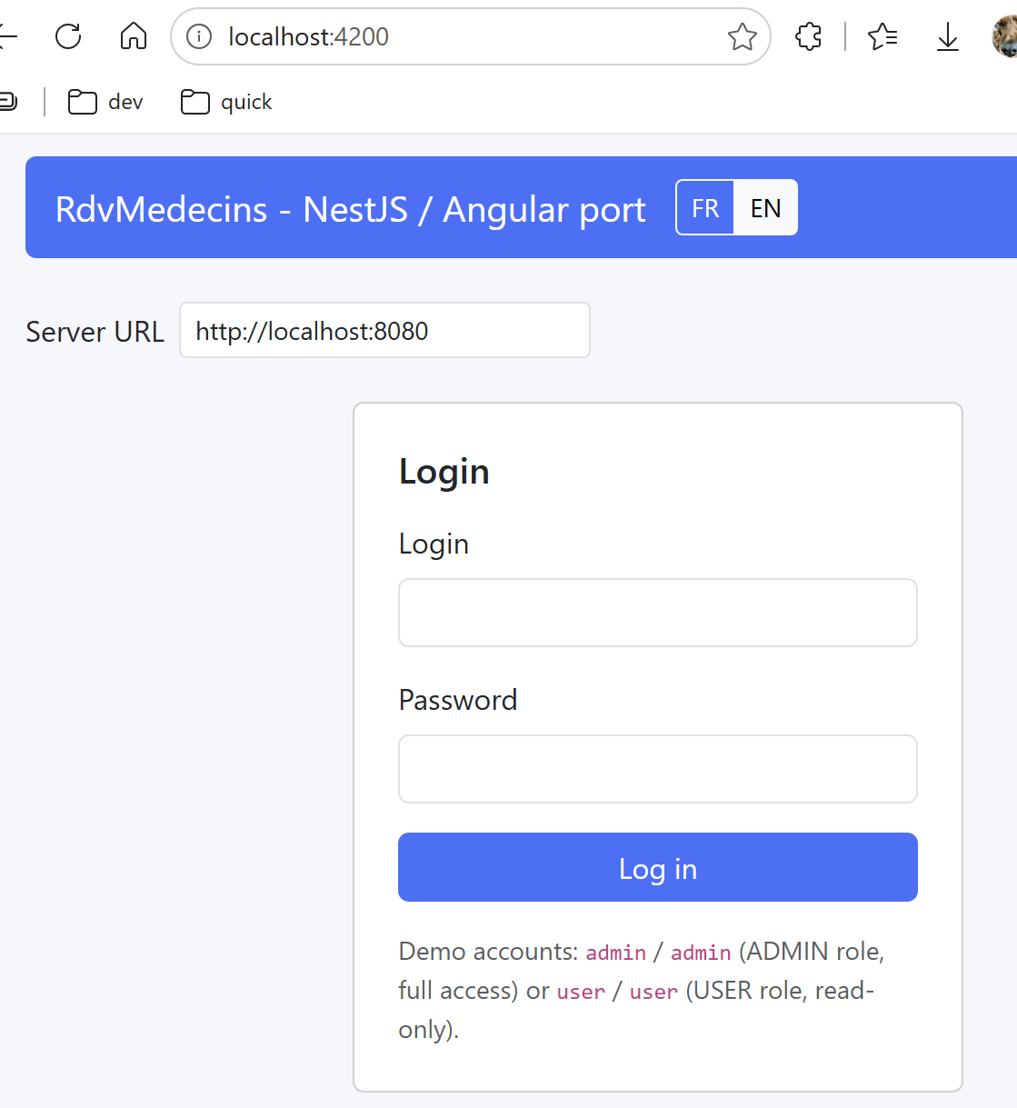The width and height of the screenshot is (1017, 1108).
Task: Focus the Server URL input field
Action: [x=384, y=330]
